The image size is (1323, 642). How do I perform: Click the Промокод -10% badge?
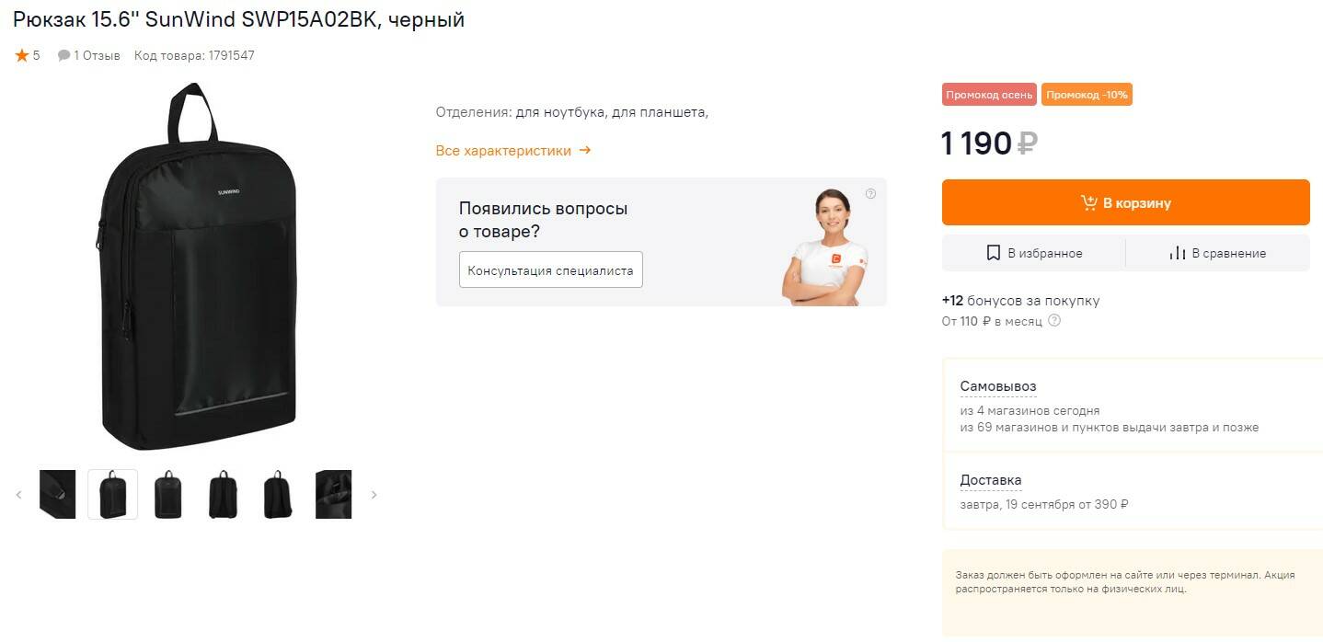(1087, 95)
